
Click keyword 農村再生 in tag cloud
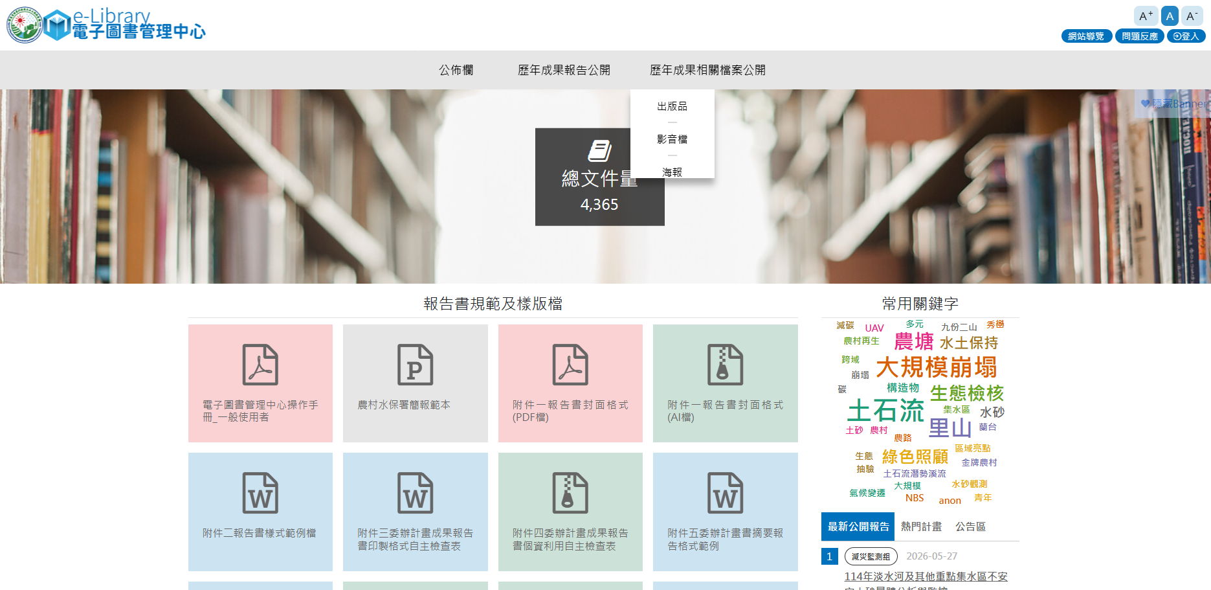tap(861, 341)
